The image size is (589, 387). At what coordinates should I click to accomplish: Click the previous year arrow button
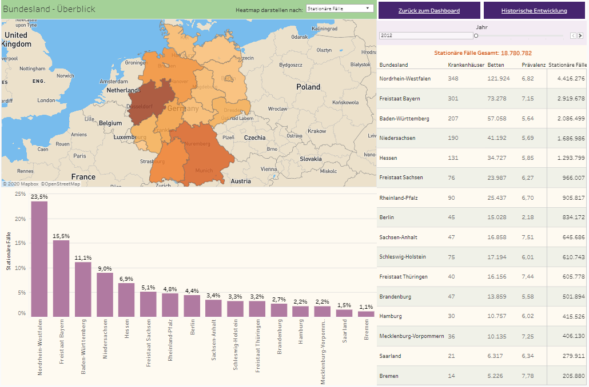point(574,36)
